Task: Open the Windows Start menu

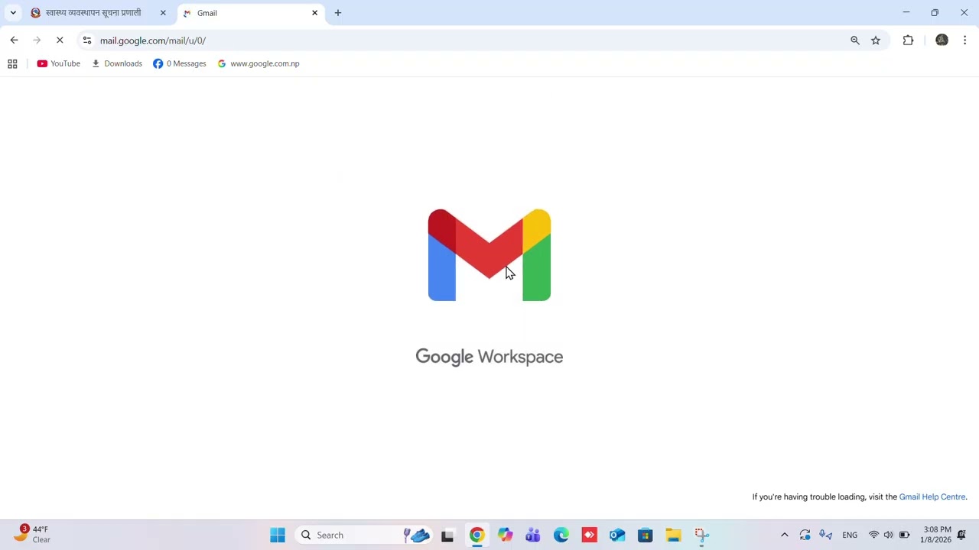Action: tap(278, 535)
